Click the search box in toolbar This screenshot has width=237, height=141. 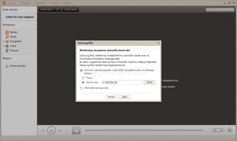[220, 10]
